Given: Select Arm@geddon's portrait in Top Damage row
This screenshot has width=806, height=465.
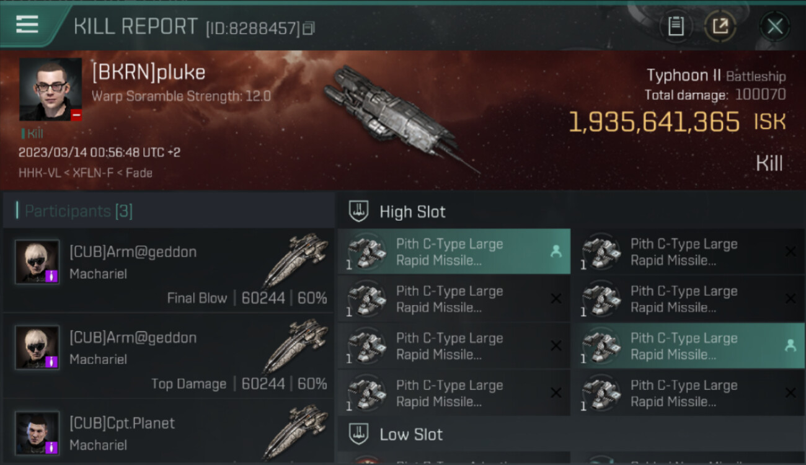Looking at the screenshot, I should click(x=37, y=348).
